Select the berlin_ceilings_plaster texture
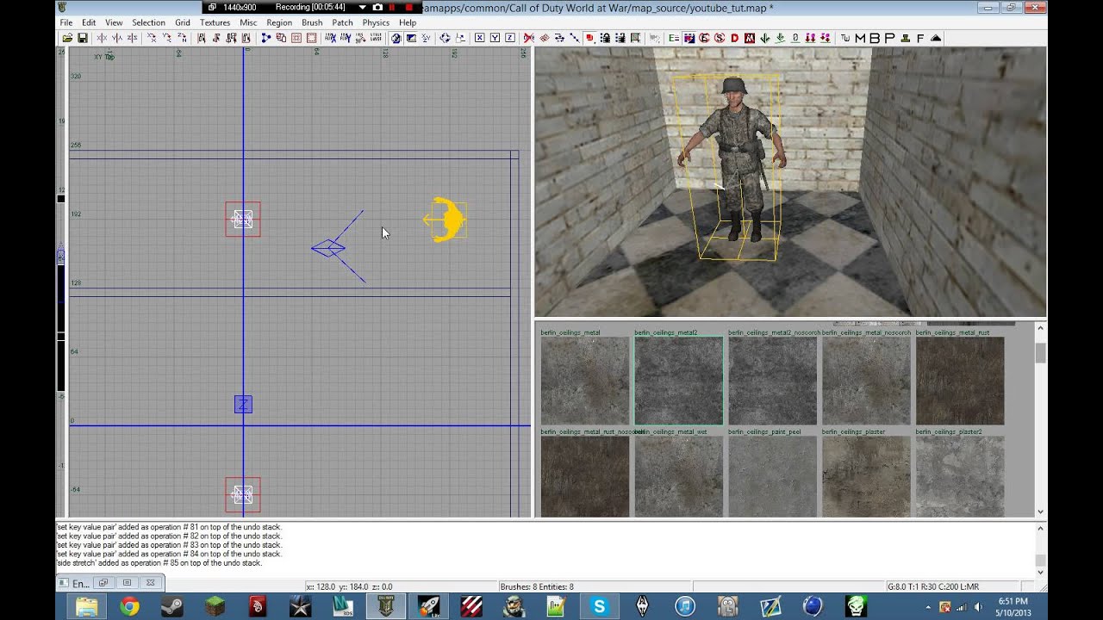Viewport: 1103px width, 620px height. [867, 476]
